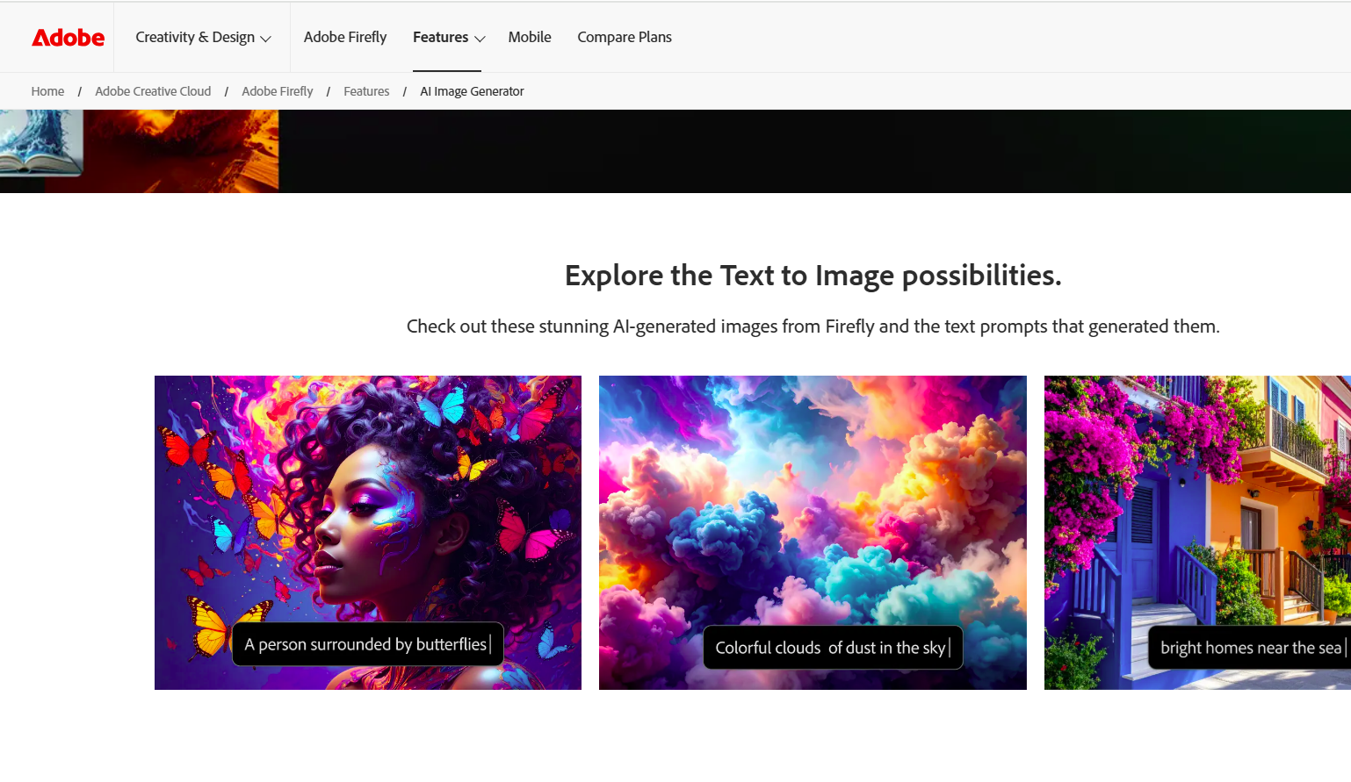Select the AI Image Generator breadcrumb
The image size is (1351, 782).
click(x=472, y=91)
